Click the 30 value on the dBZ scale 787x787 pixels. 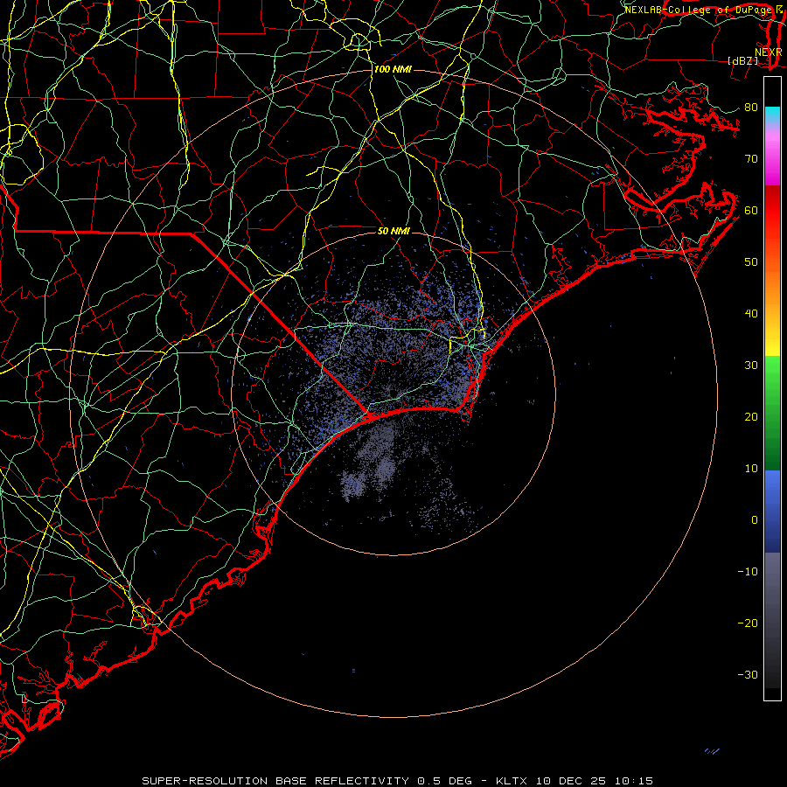751,366
